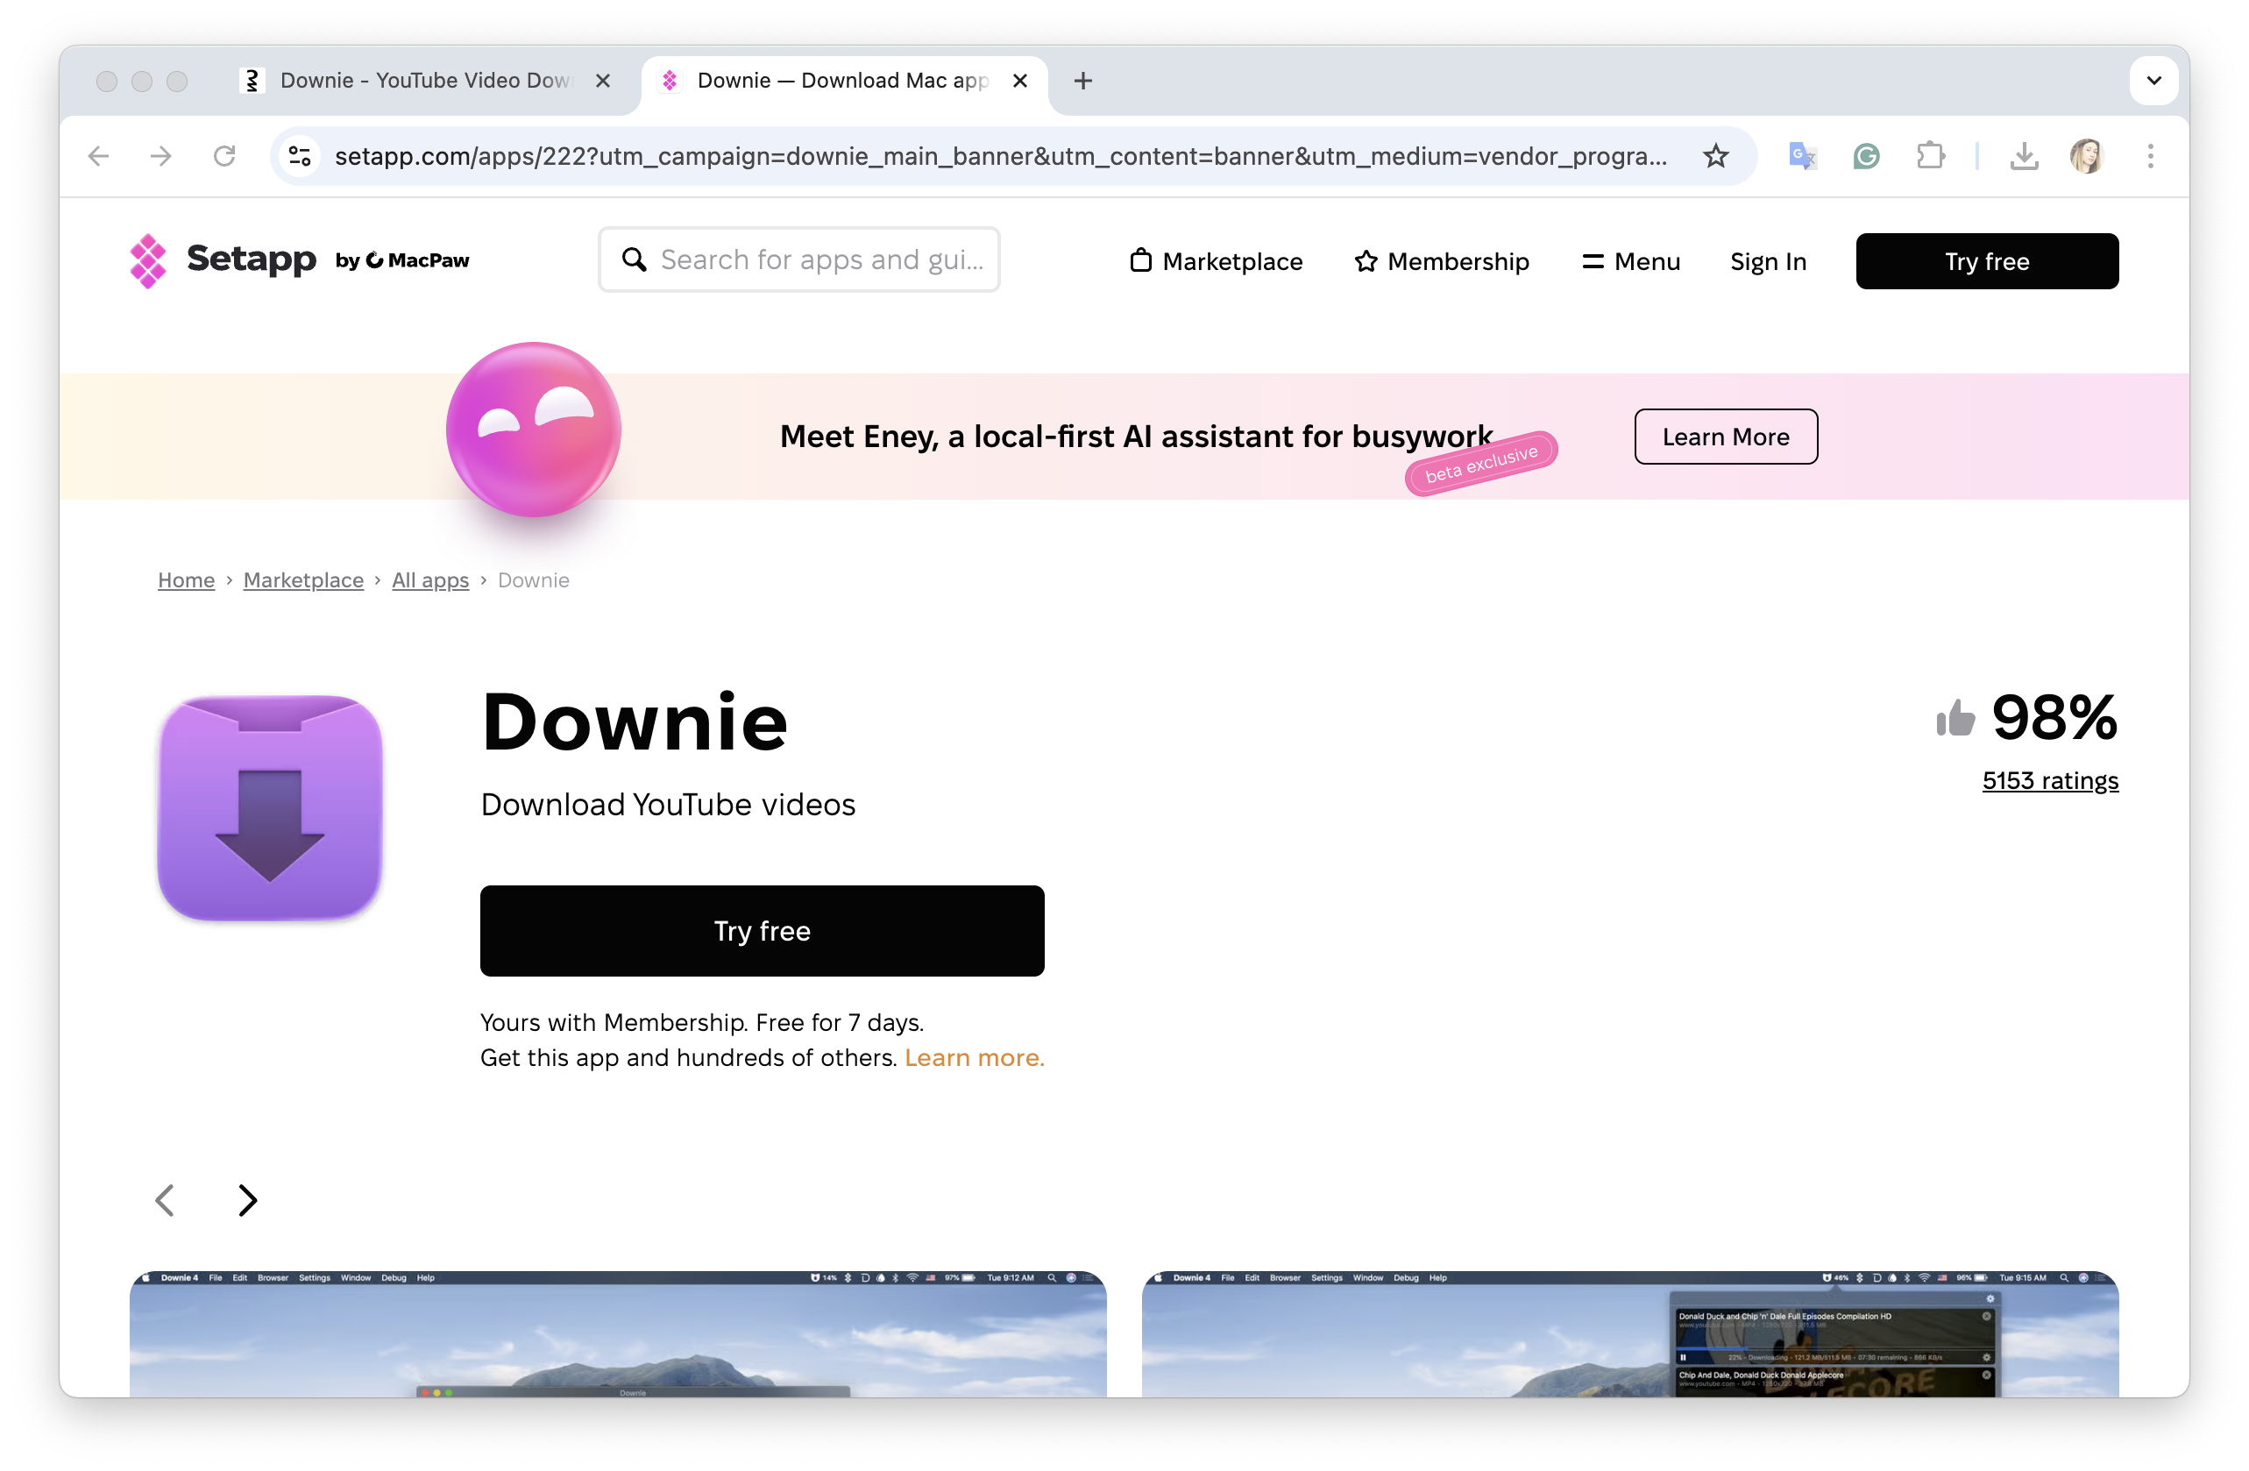Open Google Translate extension icon

tap(1801, 156)
